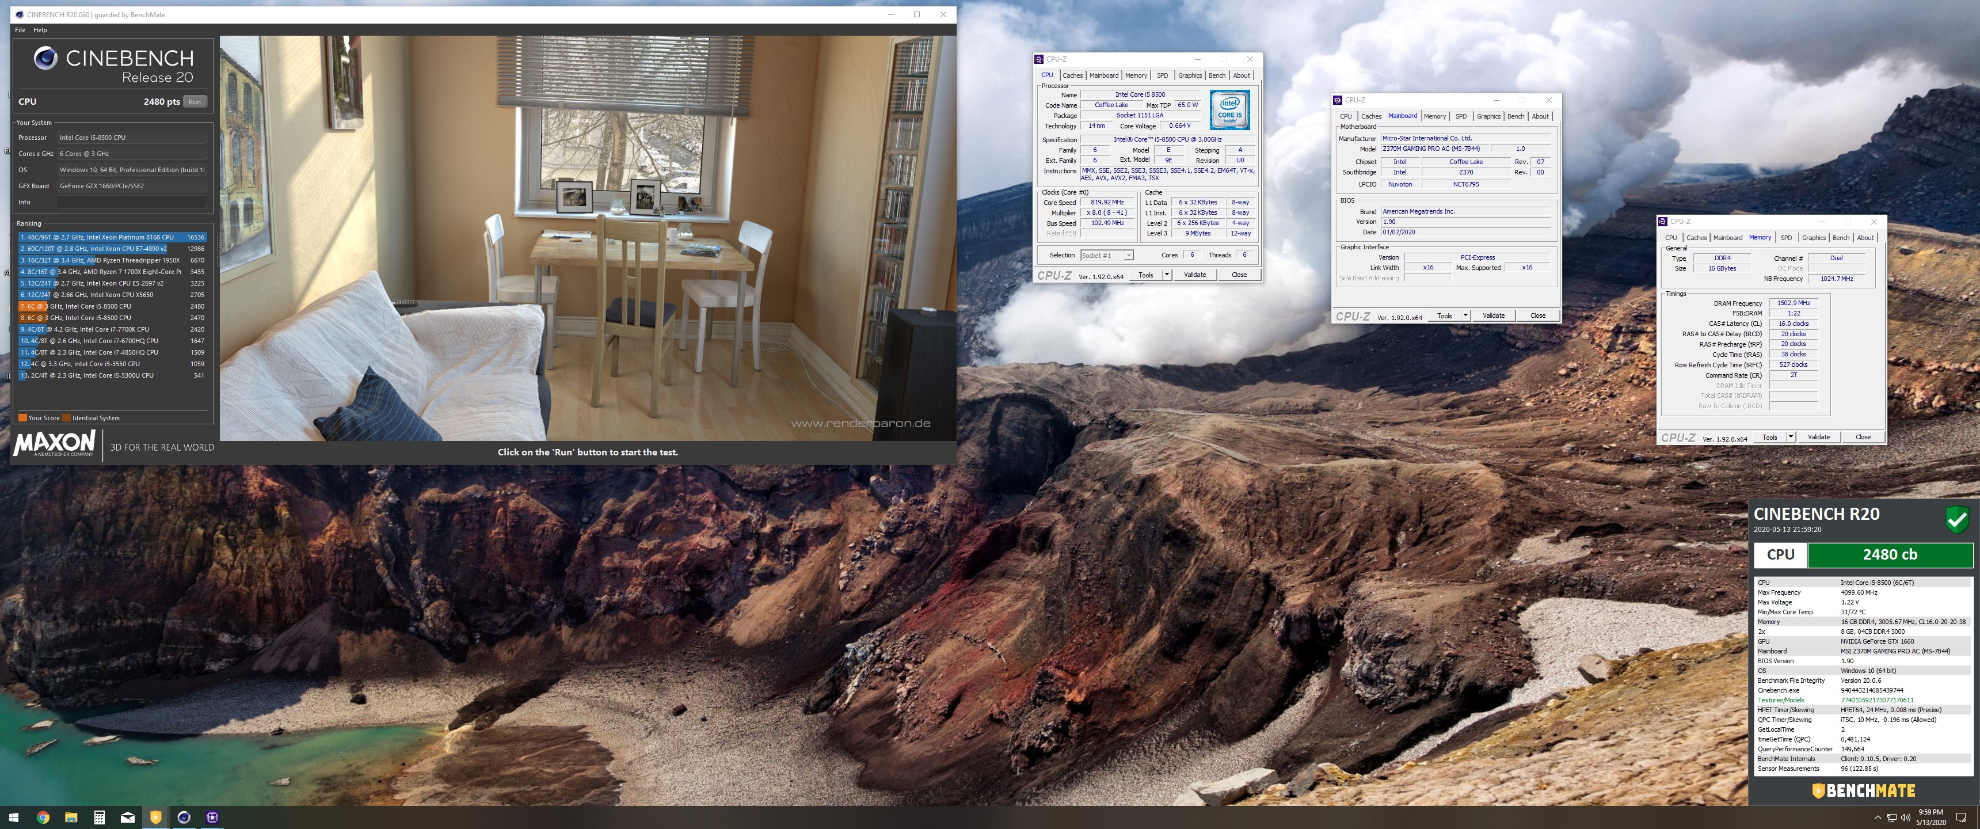Open the Action Center notifications icon
Screen dimensions: 1980x829
(1961, 817)
